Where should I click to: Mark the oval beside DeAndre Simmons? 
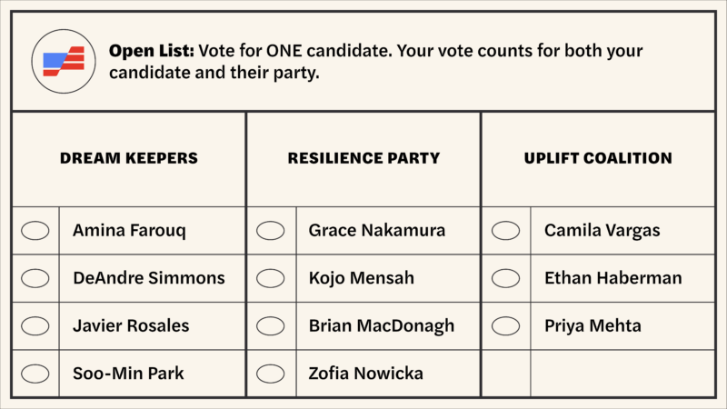pos(35,278)
